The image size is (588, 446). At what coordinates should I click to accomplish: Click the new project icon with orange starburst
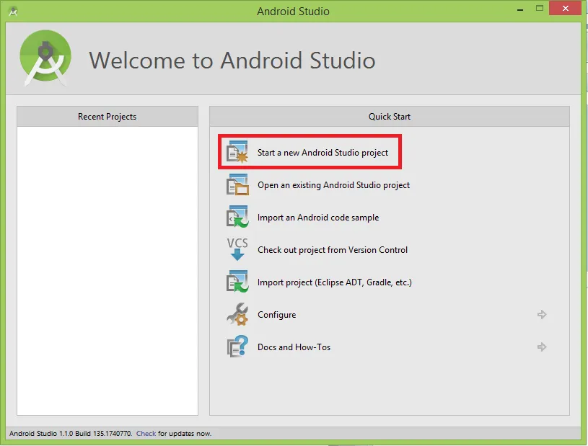(x=237, y=153)
